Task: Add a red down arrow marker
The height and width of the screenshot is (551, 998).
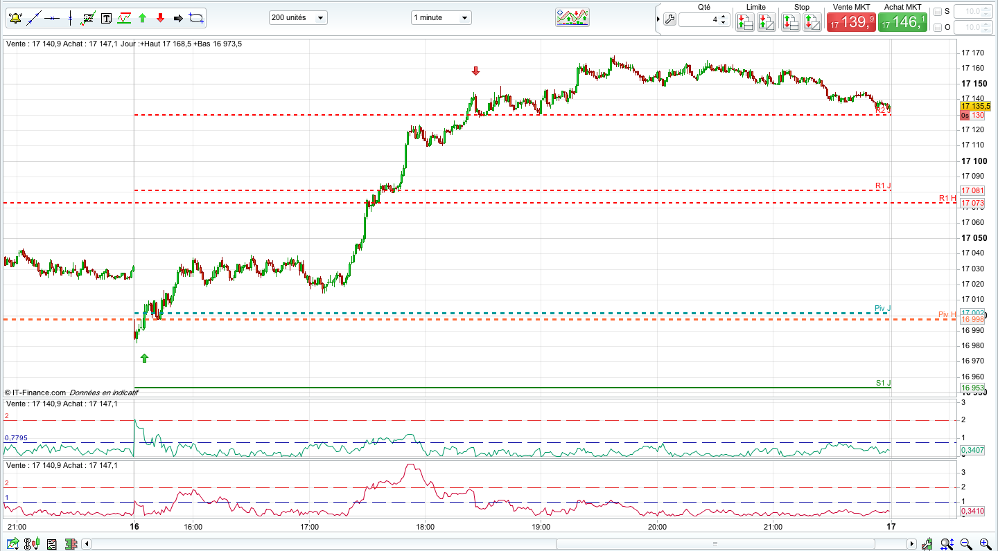Action: 160,18
